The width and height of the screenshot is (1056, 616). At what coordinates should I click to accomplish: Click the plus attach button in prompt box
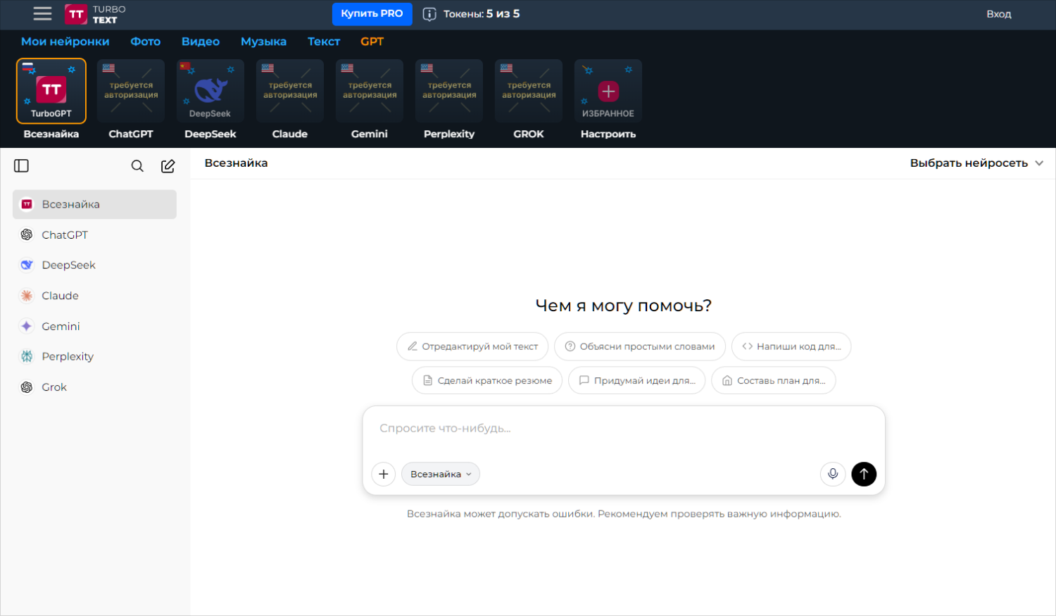384,474
